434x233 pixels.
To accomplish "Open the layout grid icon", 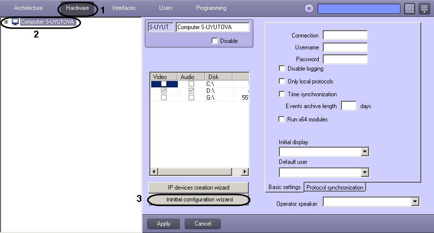I will 409,8.
